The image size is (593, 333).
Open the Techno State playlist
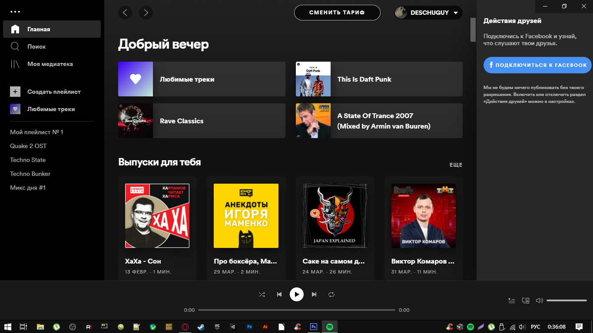[28, 160]
